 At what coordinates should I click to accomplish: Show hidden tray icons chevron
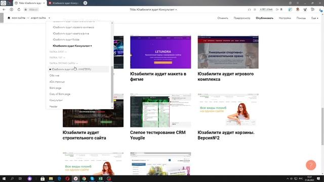pos(288,178)
